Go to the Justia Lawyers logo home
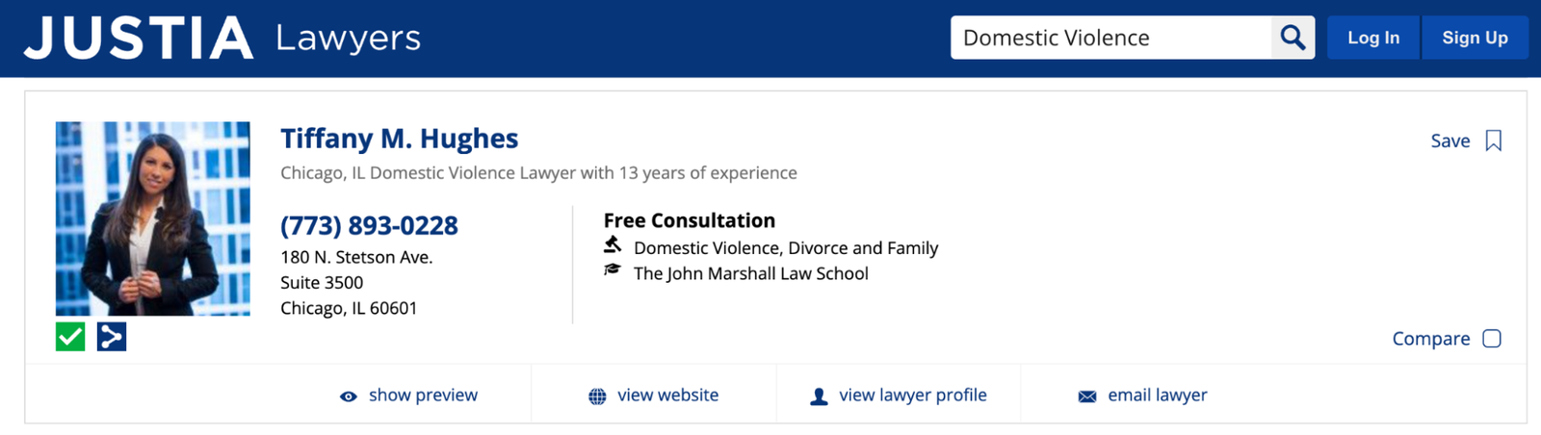Screen dimensions: 1541x435 pos(222,38)
